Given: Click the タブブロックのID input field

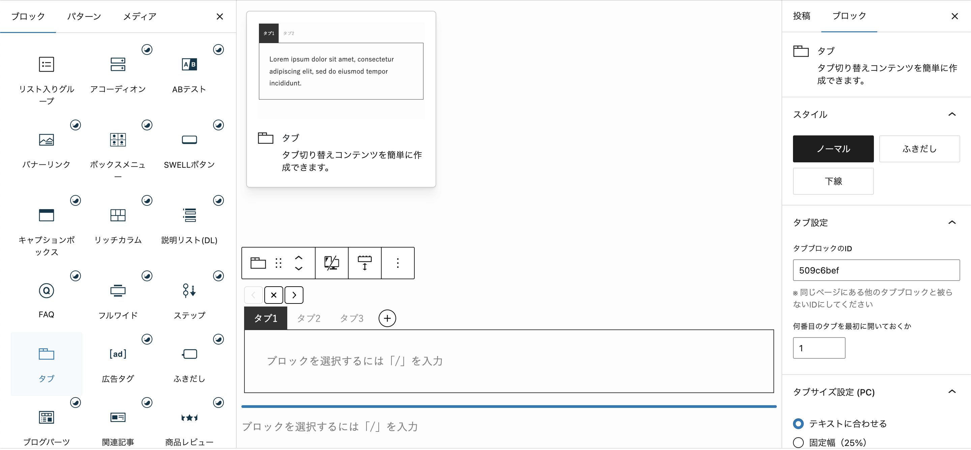Looking at the screenshot, I should (876, 270).
